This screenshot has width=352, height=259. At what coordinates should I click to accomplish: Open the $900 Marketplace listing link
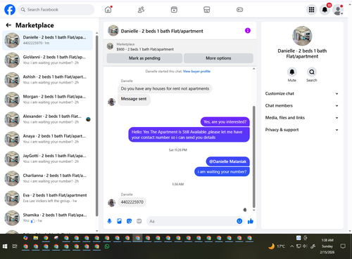tap(145, 49)
